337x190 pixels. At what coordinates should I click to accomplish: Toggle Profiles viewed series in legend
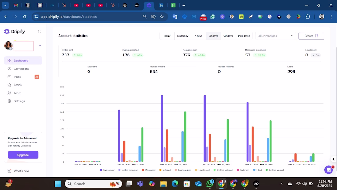(275, 170)
